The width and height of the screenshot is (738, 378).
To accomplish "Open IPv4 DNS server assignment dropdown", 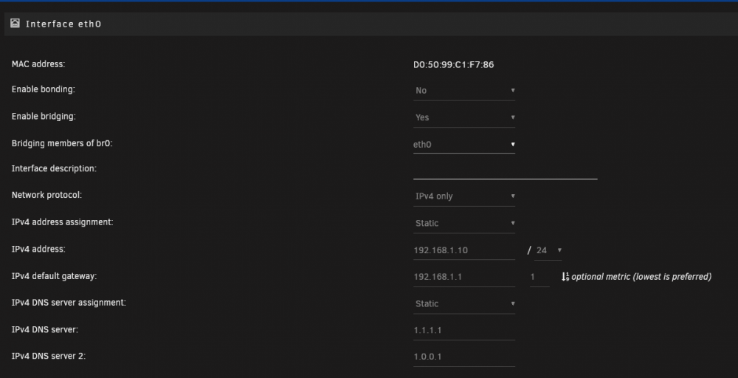I will coord(464,303).
